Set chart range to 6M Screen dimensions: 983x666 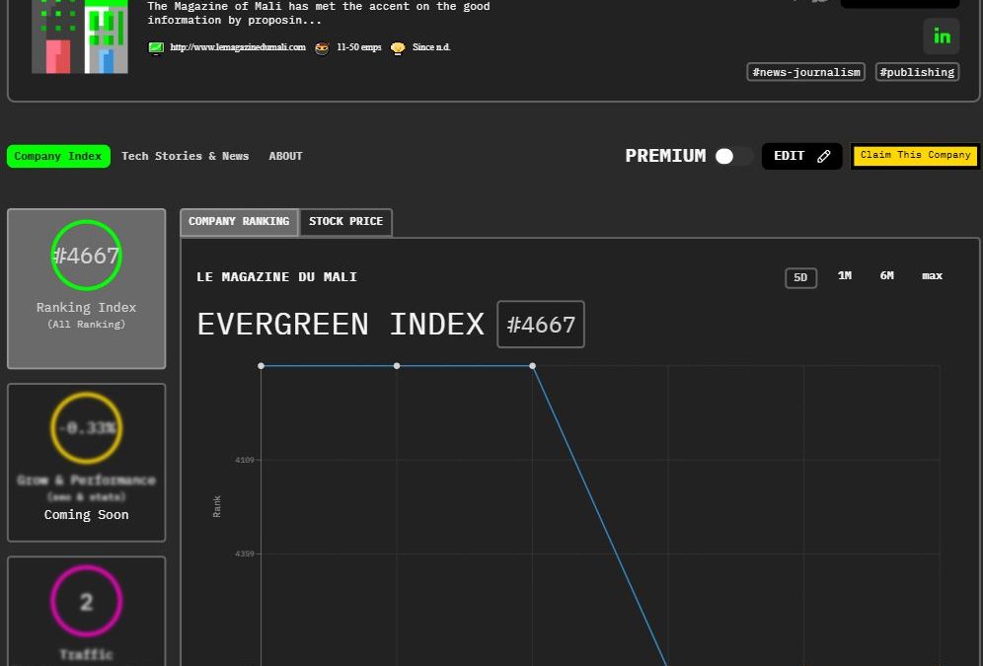click(x=886, y=275)
